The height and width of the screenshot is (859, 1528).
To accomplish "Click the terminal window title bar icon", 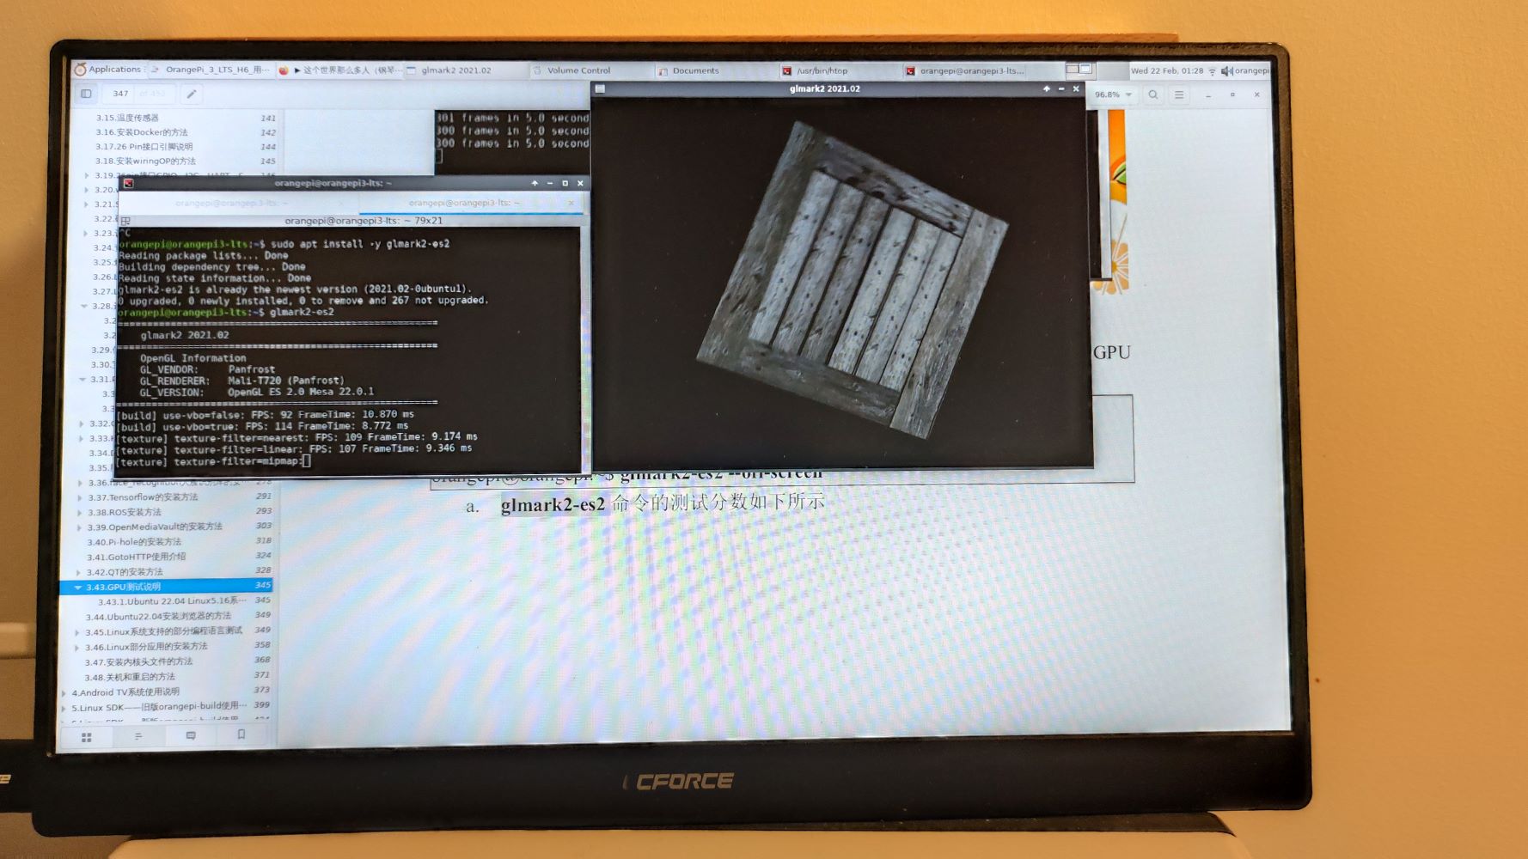I will pos(128,183).
